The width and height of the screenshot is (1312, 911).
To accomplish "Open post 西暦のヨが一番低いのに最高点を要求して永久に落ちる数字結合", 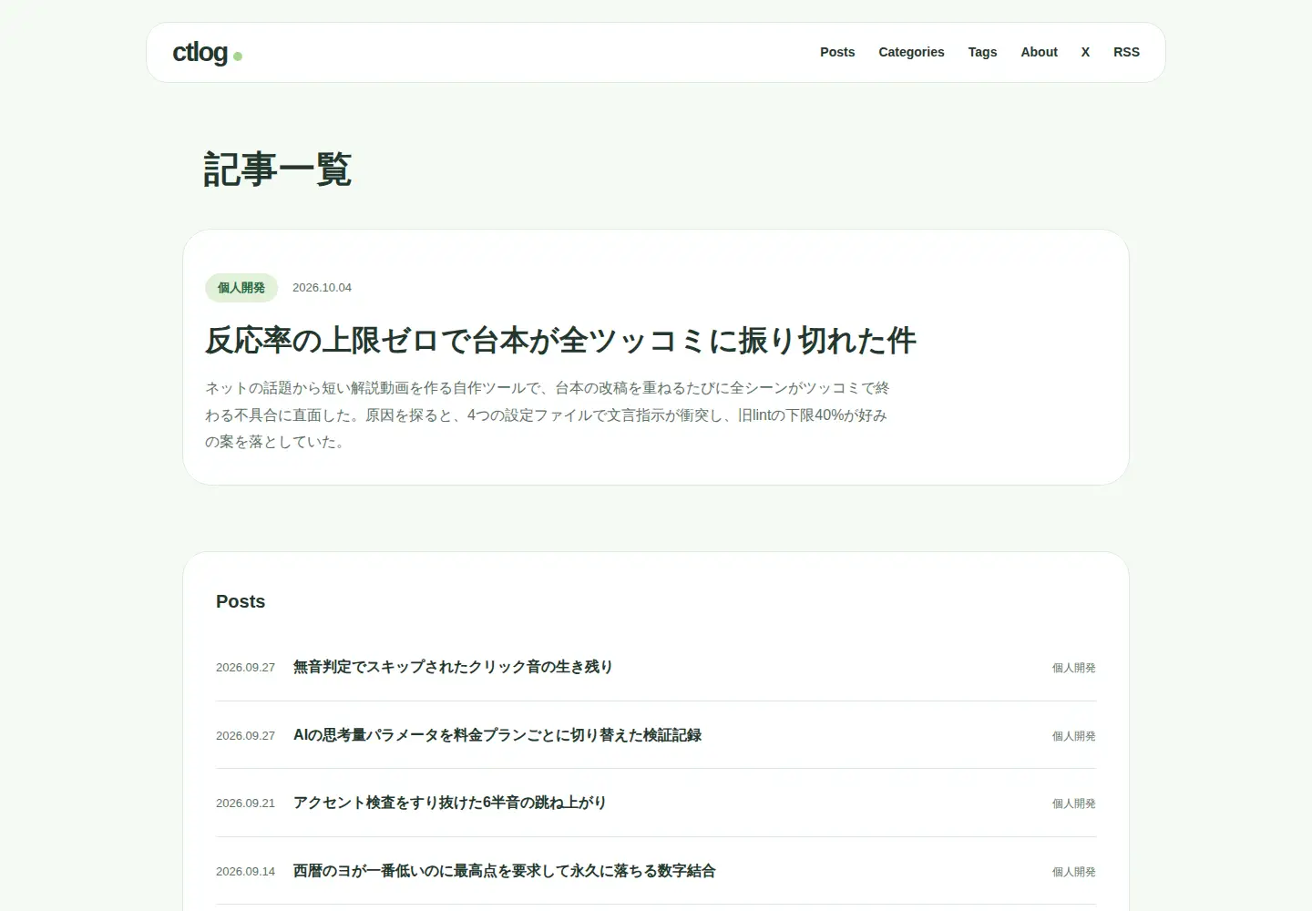I will 504,871.
